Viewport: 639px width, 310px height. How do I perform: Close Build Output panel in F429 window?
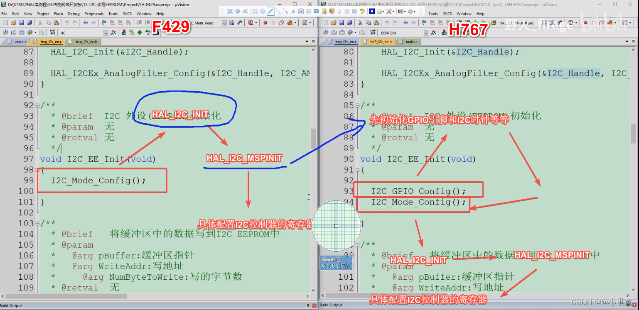(315, 306)
